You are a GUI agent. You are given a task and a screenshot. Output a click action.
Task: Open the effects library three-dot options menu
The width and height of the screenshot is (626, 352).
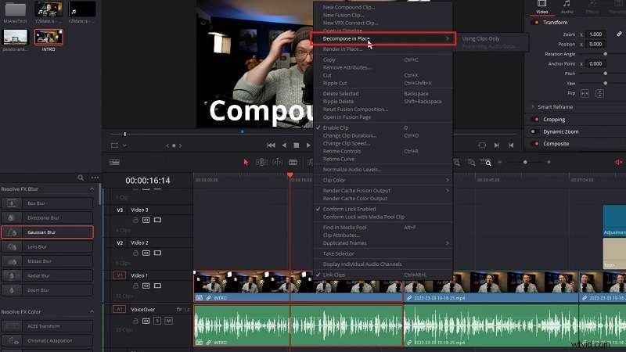pos(95,178)
